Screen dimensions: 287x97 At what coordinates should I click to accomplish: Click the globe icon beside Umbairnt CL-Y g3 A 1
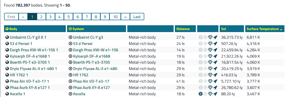[7, 37]
